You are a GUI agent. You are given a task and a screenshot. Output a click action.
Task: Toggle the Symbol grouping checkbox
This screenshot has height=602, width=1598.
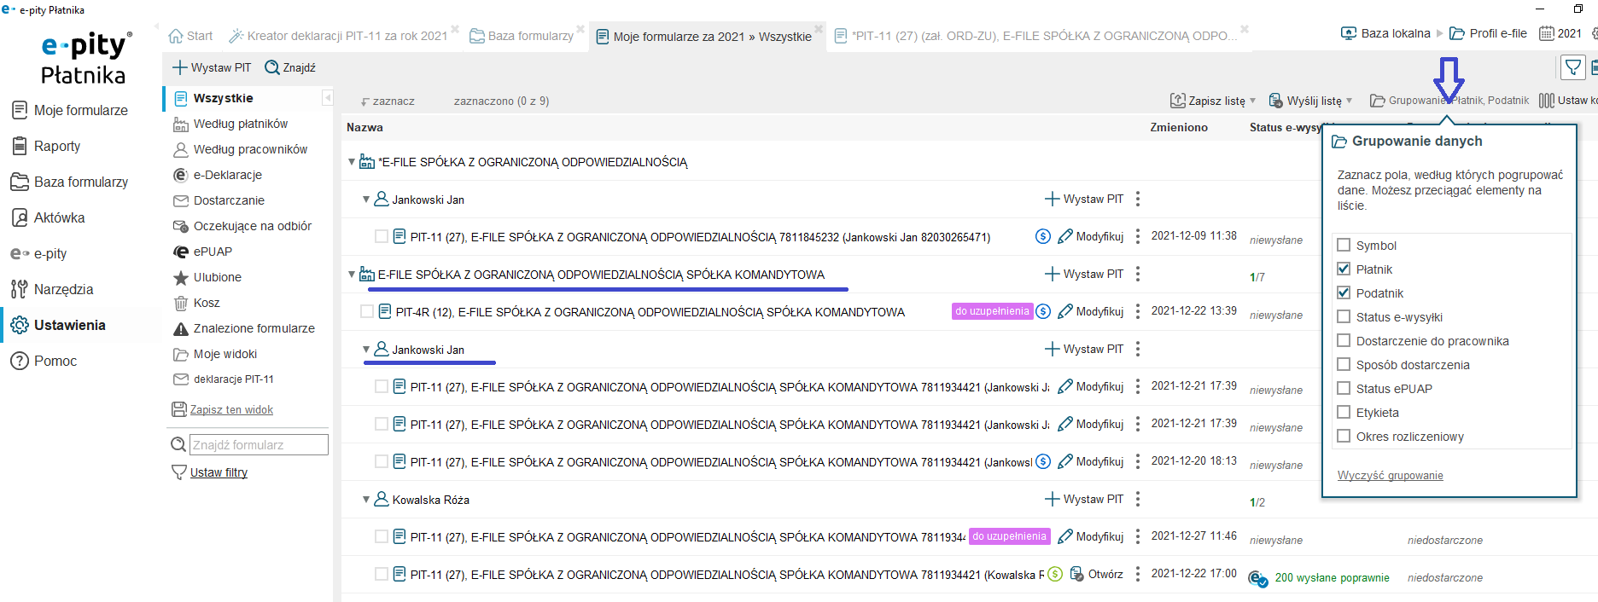[1344, 246]
